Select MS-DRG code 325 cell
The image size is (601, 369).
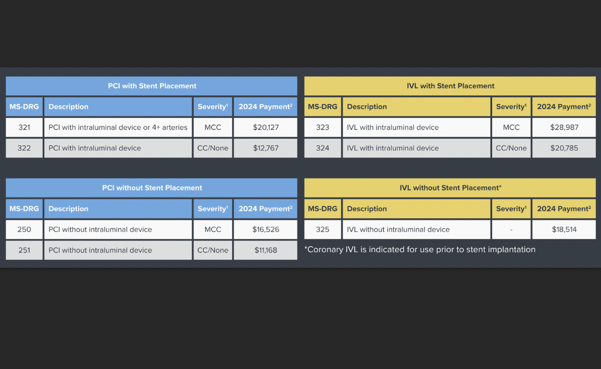pyautogui.click(x=323, y=230)
